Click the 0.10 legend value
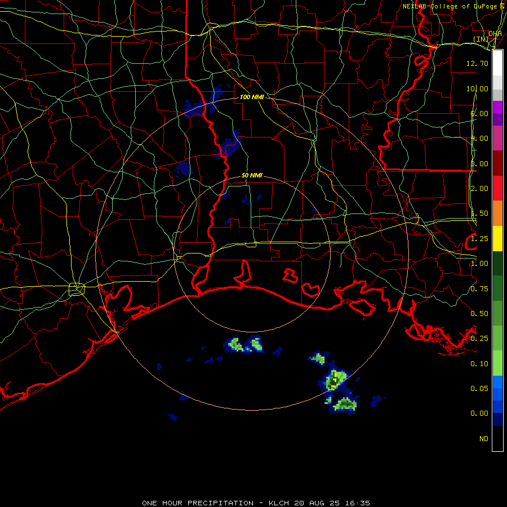Image resolution: width=507 pixels, height=507 pixels. (479, 364)
